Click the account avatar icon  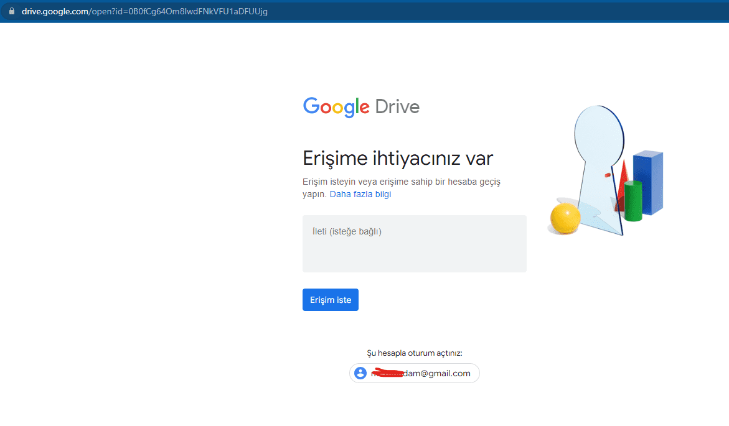(x=360, y=373)
